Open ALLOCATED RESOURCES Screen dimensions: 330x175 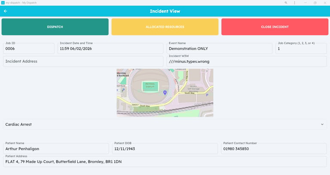[x=165, y=27]
